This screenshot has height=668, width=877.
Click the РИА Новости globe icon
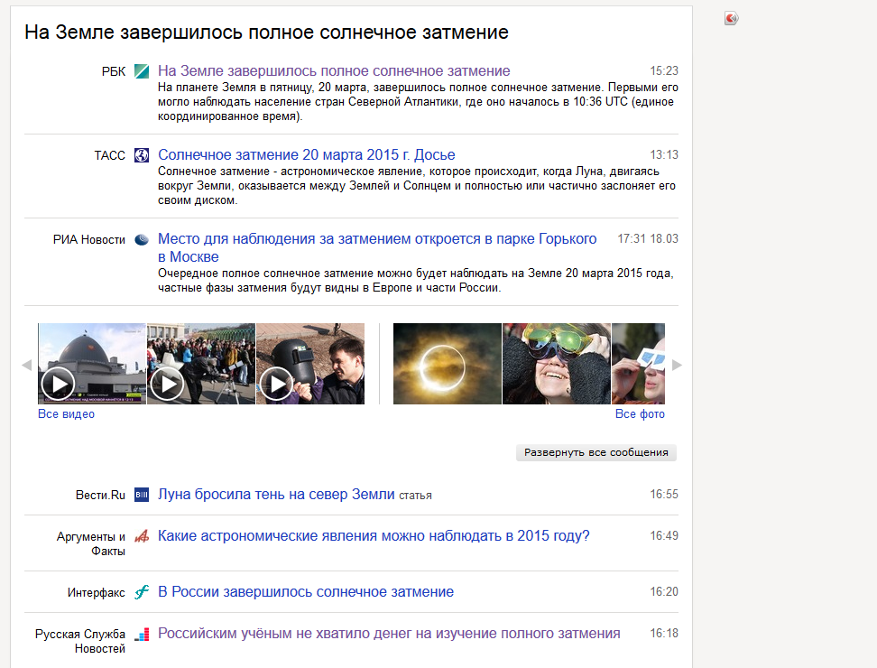point(141,239)
